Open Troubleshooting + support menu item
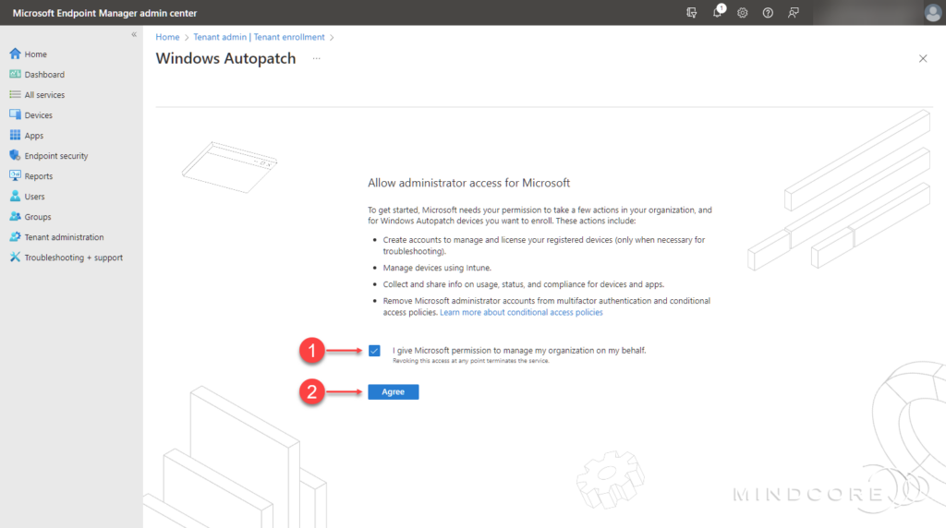Viewport: 946px width, 528px height. click(x=74, y=258)
